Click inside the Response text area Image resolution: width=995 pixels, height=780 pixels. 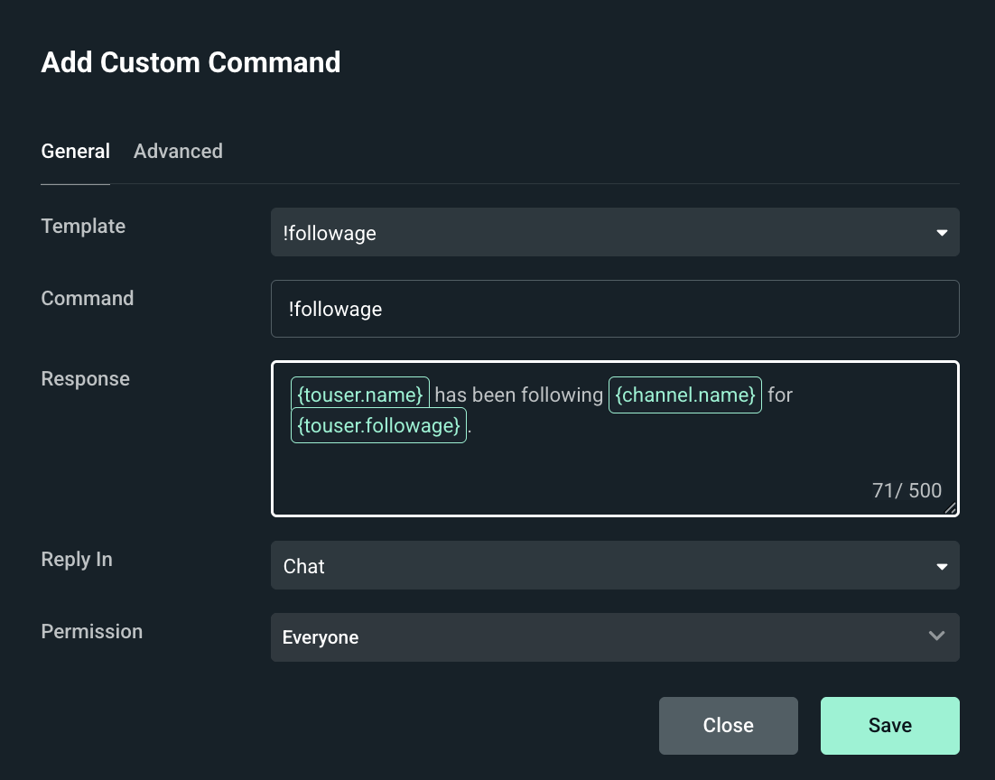pos(615,439)
